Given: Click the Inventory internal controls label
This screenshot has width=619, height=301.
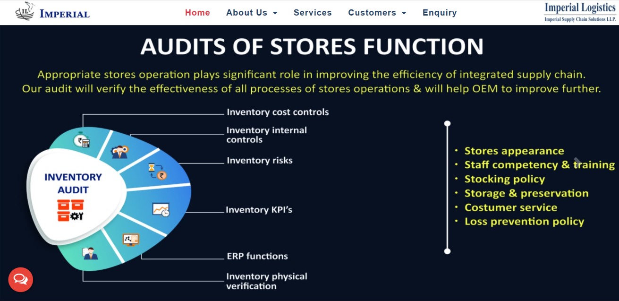Looking at the screenshot, I should coord(267,135).
